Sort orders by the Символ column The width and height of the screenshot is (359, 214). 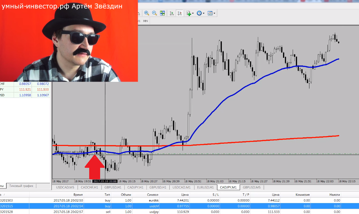click(153, 195)
